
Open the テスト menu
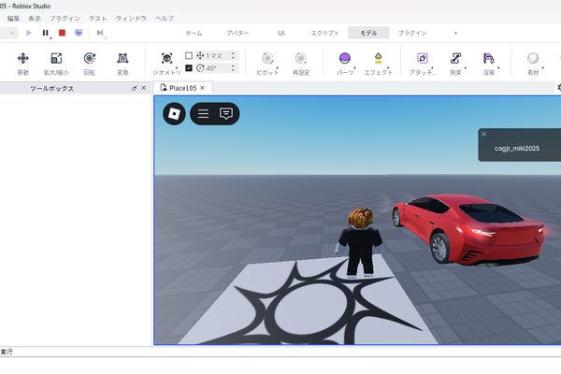coord(98,19)
